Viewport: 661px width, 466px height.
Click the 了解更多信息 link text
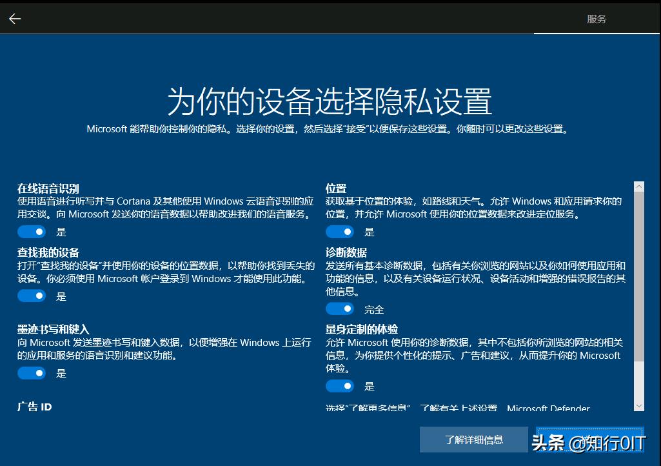coord(380,407)
